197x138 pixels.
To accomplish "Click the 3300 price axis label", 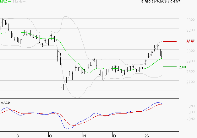I will point(190,20).
